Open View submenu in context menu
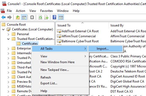 (60, 56)
